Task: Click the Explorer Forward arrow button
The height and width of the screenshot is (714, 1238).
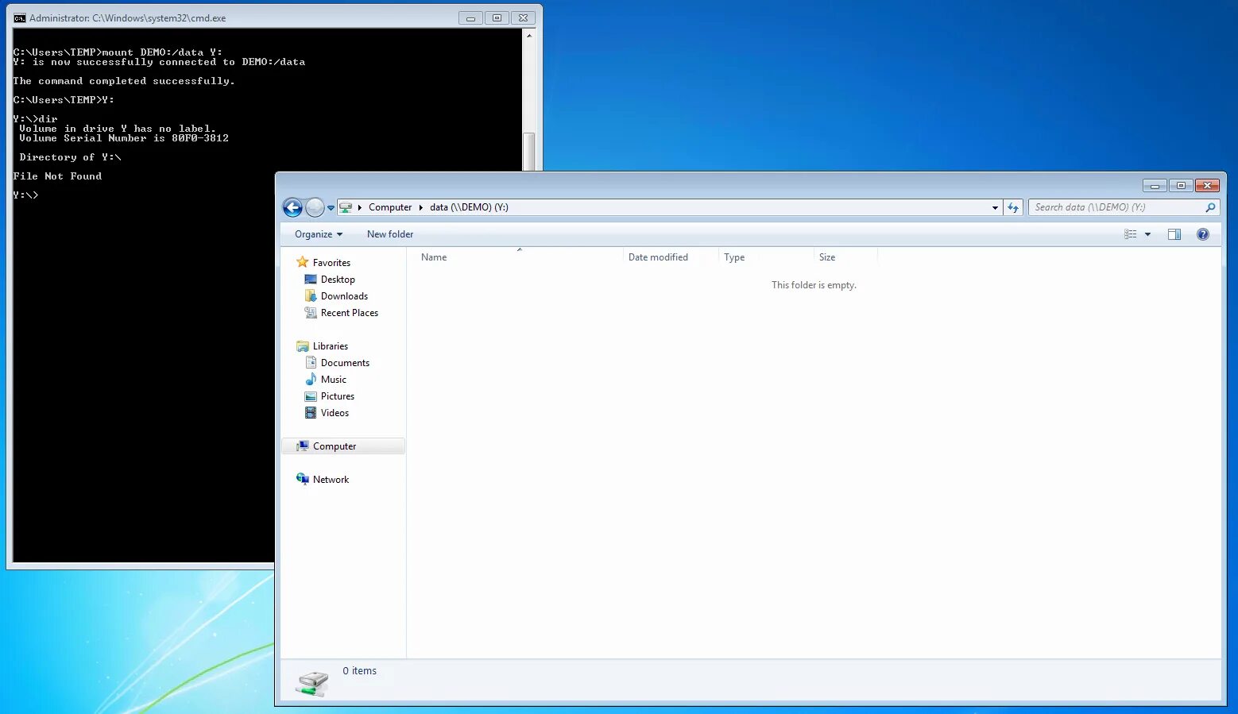Action: pyautogui.click(x=315, y=207)
